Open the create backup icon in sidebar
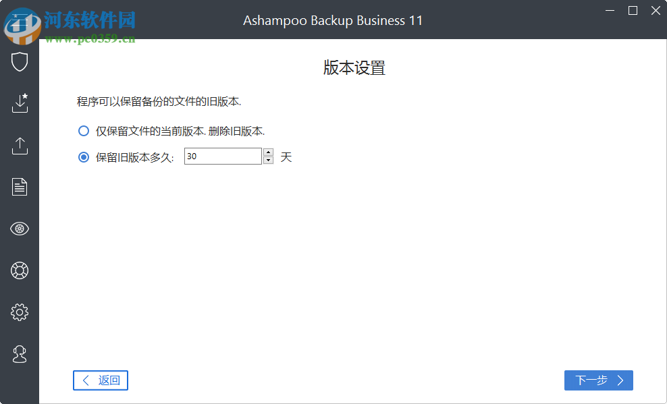This screenshot has width=667, height=404. (x=20, y=103)
